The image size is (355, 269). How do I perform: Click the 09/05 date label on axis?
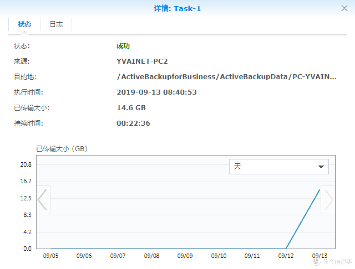point(51,256)
